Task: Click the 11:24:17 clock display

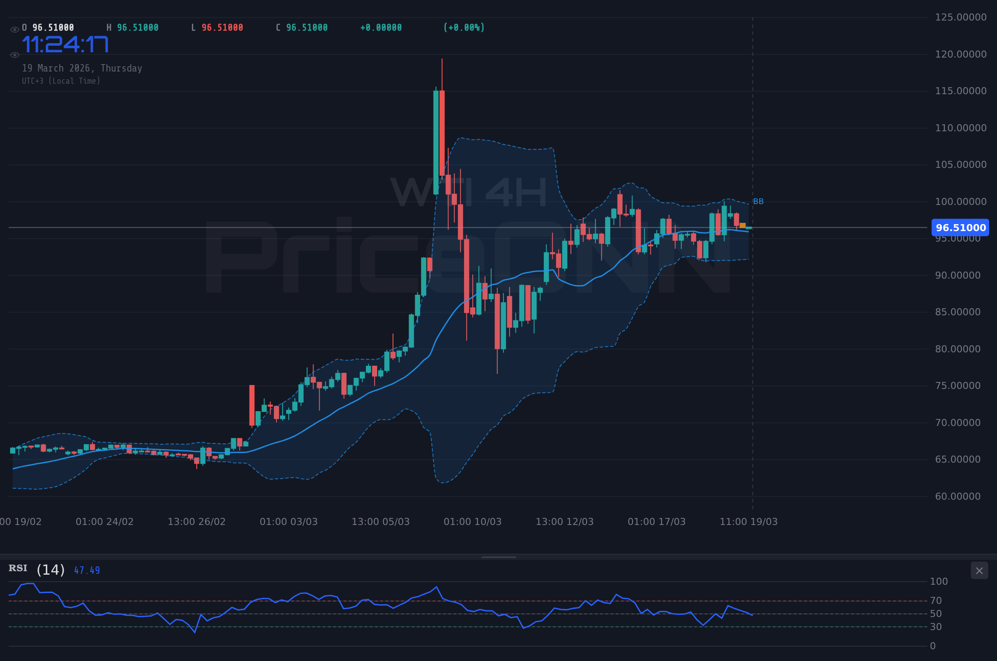Action: (x=65, y=44)
